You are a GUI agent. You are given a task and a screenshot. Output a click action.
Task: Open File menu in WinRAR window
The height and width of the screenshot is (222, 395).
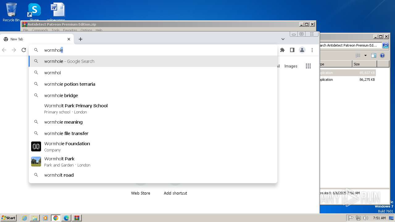(x=26, y=30)
